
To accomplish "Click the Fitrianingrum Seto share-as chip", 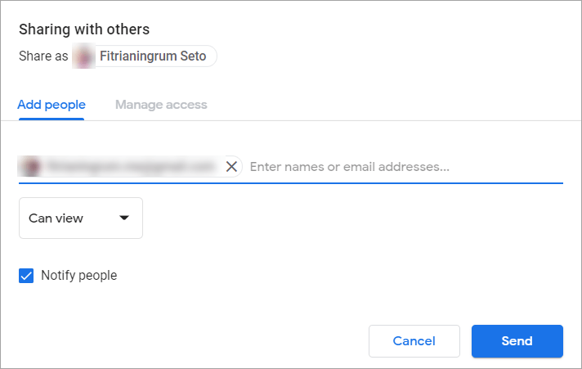I will [145, 56].
